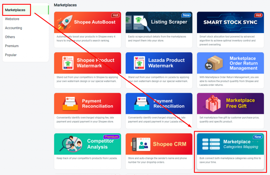This screenshot has height=175, width=270.
Task: Click the New badge on Listing Scraper
Action: [x=186, y=15]
